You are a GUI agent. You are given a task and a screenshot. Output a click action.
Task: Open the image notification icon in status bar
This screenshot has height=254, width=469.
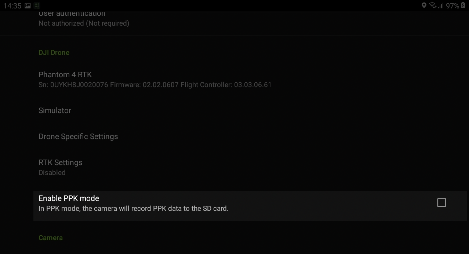tap(28, 5)
